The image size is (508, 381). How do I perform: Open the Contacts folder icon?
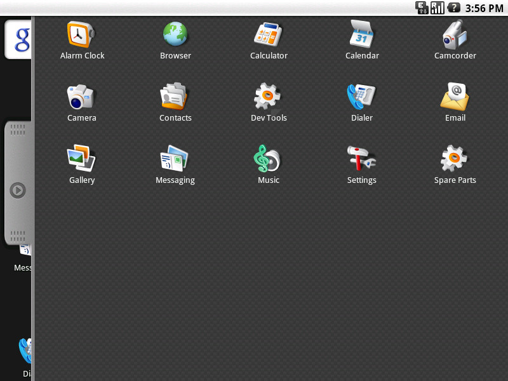point(174,97)
